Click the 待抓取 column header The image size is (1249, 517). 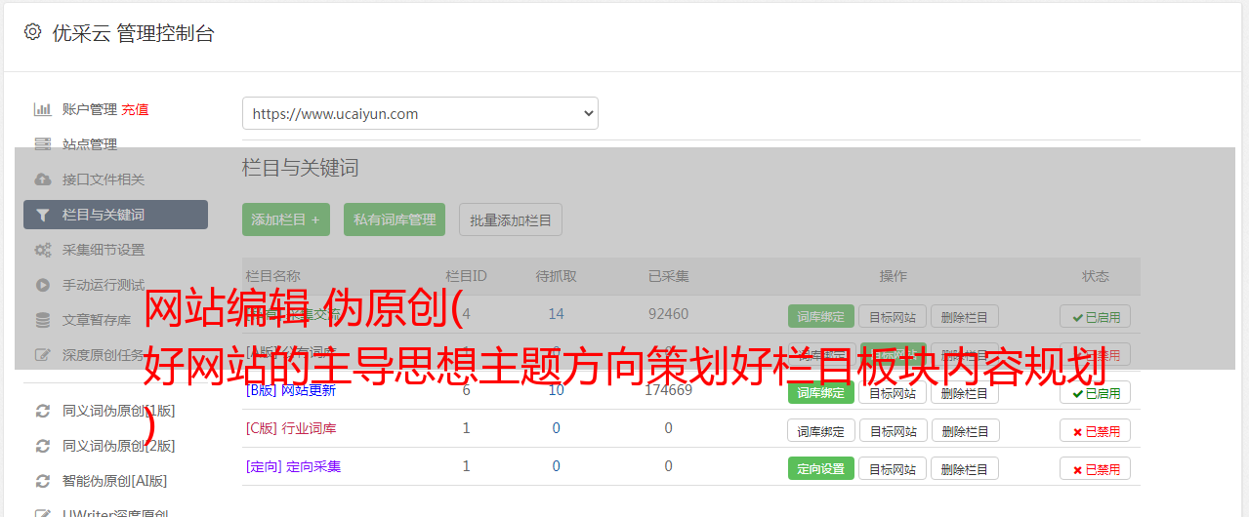point(556,276)
